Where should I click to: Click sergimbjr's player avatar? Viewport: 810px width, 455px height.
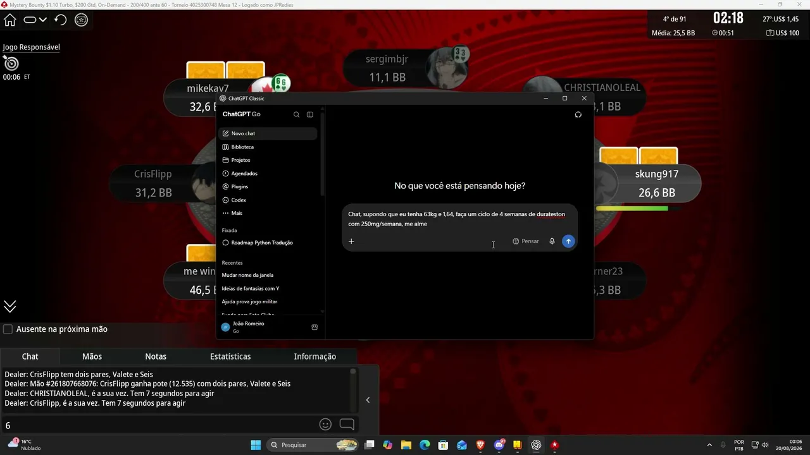tap(447, 68)
